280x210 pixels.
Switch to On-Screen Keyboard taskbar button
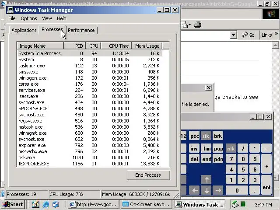click(147, 204)
